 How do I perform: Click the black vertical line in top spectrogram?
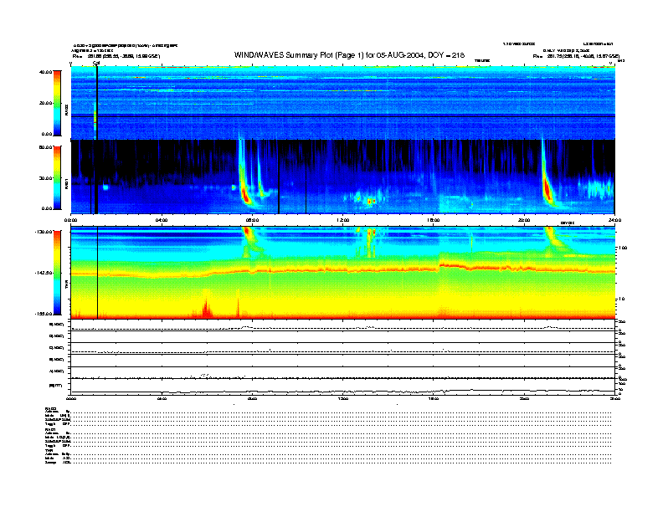[x=97, y=100]
